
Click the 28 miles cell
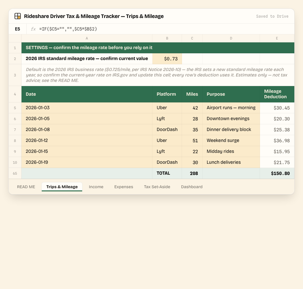[192, 119]
